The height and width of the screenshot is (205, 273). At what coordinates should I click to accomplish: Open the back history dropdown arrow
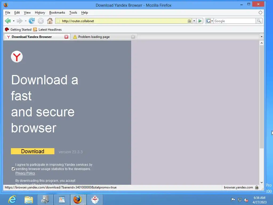pos(14,21)
